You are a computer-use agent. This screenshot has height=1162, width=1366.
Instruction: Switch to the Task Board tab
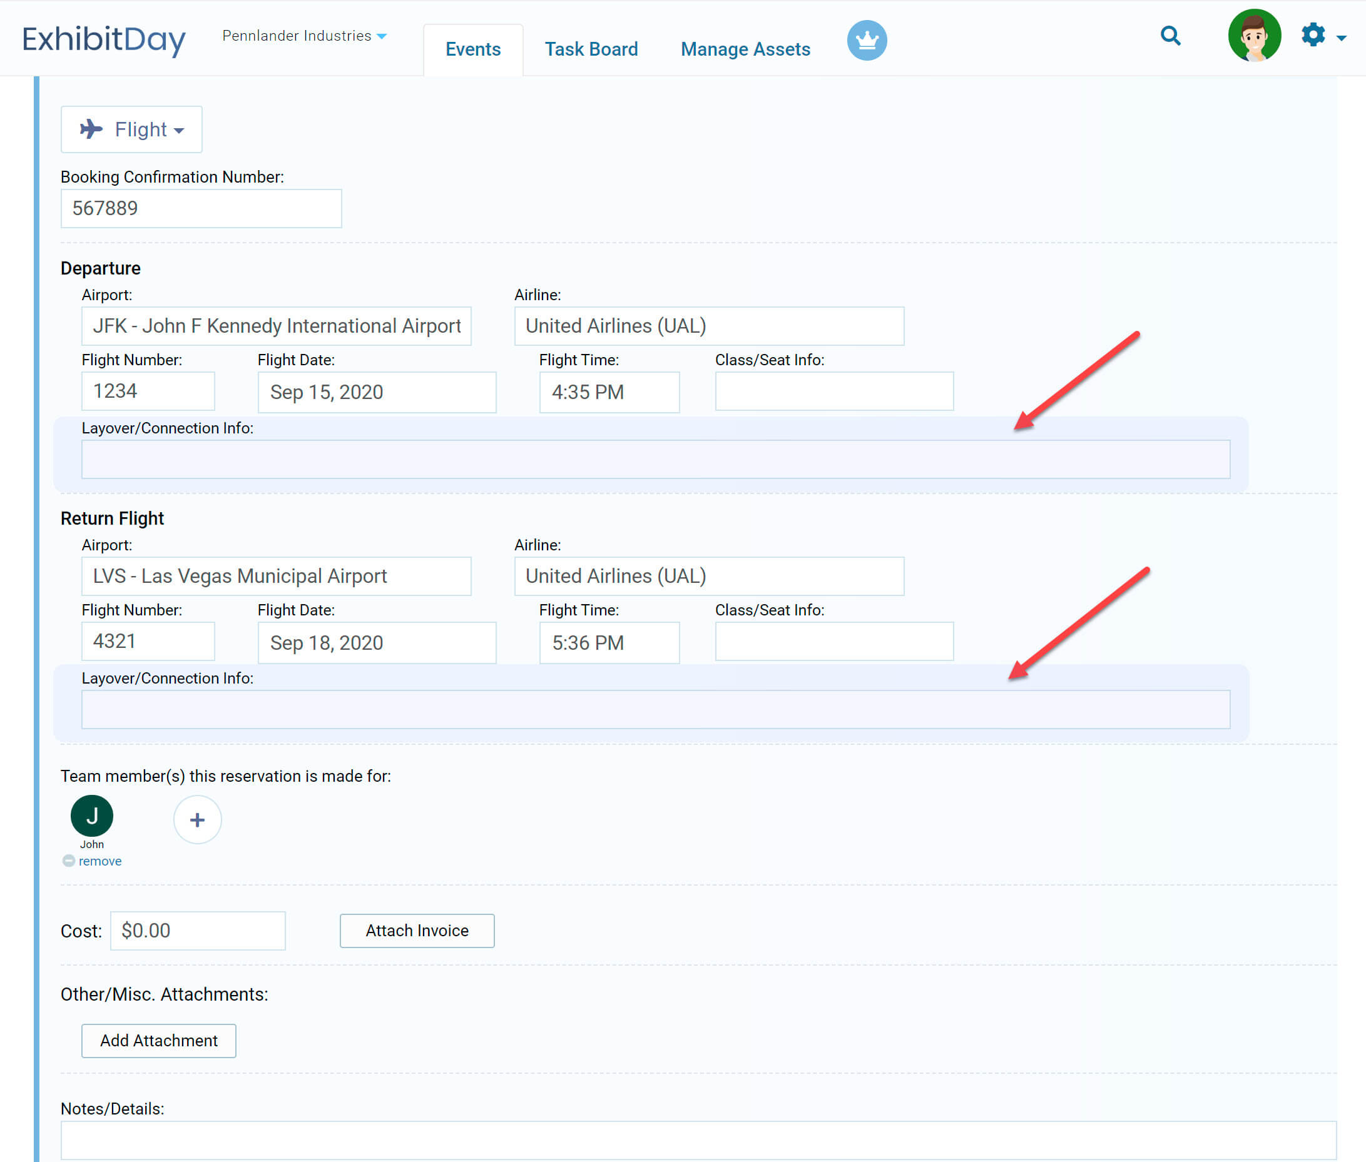click(591, 49)
